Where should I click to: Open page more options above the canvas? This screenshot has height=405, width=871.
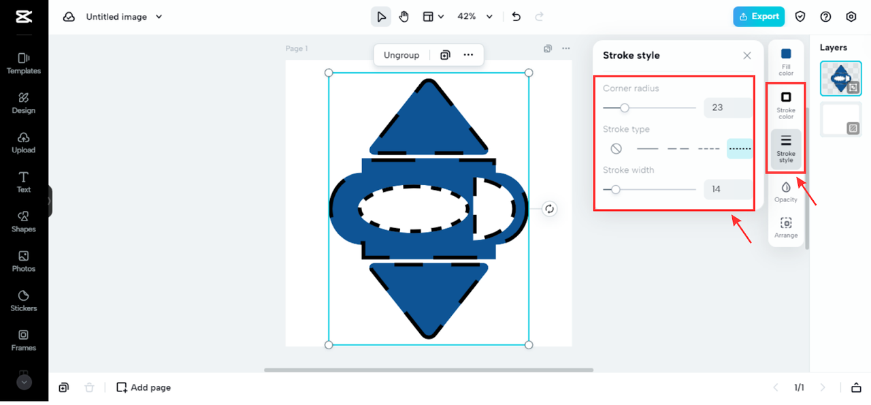click(x=566, y=49)
